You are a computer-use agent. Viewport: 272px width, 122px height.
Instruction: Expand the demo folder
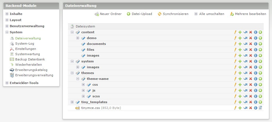[78, 38]
